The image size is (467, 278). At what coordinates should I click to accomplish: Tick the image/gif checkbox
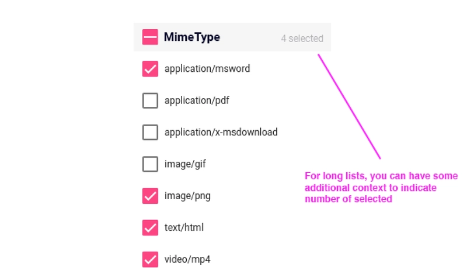150,164
